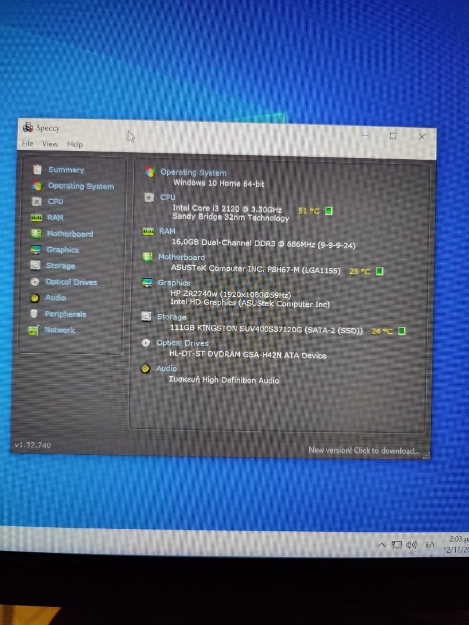Click the Audio speaker icon in summary pane
Viewport: 469px width, 625px height.
[x=145, y=368]
